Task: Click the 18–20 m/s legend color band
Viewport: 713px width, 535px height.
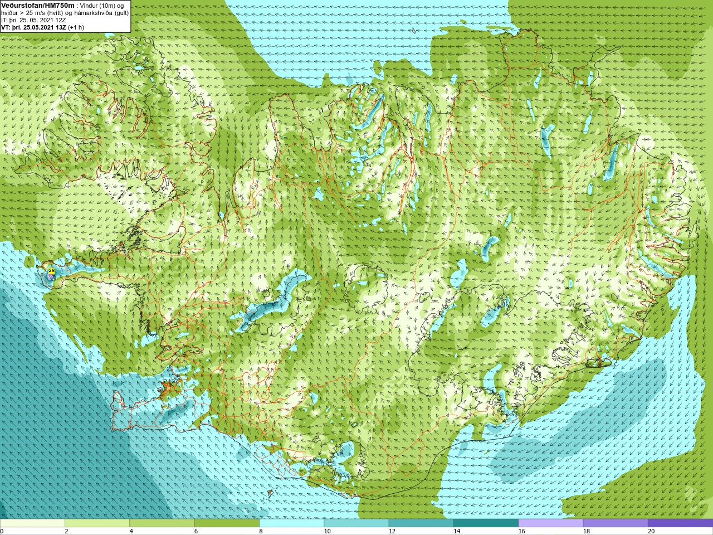Action: pyautogui.click(x=616, y=523)
